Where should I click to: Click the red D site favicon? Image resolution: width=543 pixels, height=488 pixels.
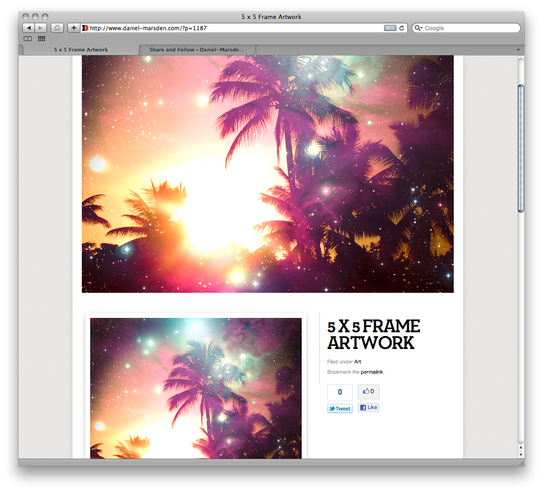tap(85, 28)
